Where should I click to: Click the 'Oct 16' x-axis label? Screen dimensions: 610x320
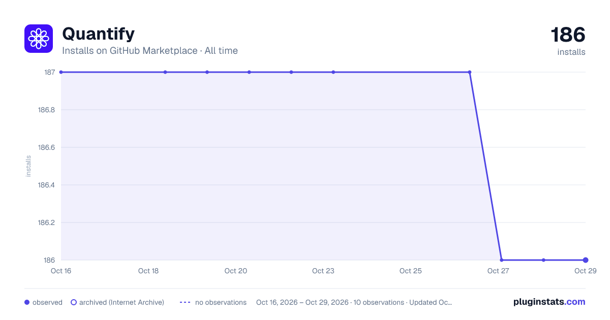coord(61,271)
